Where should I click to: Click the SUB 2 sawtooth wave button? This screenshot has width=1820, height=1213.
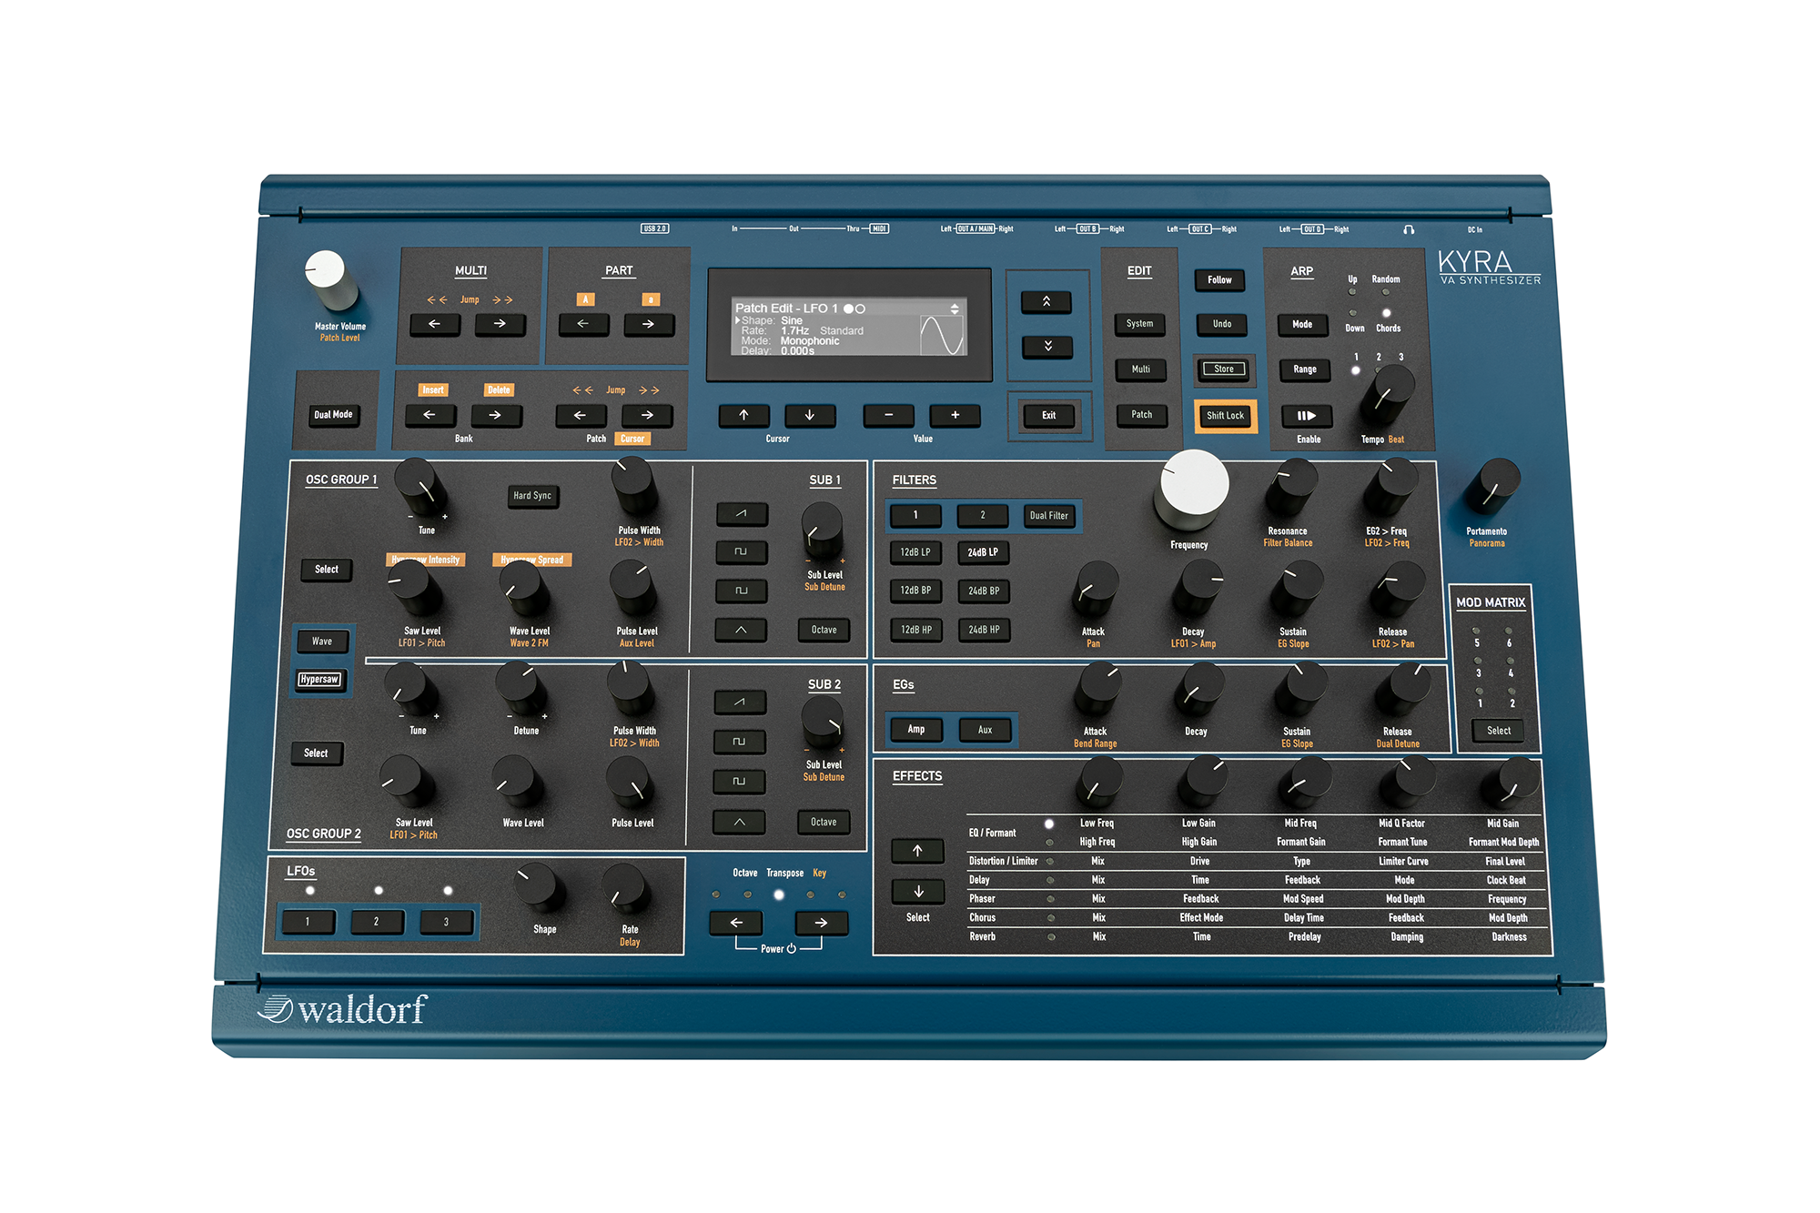740,702
